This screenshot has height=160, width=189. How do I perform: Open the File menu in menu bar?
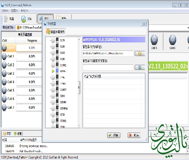coord(5,11)
